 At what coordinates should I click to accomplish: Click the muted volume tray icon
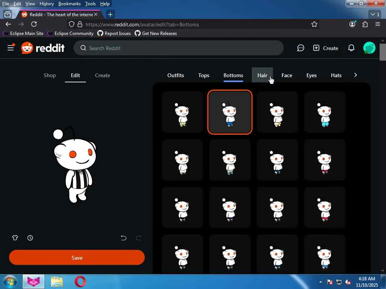pos(348,282)
